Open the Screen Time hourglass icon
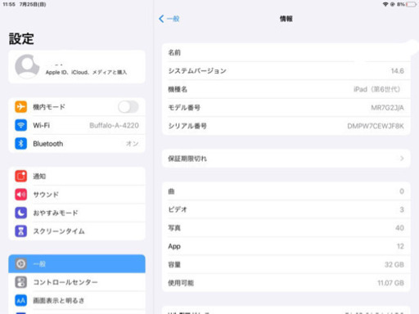419x314 pixels. [21, 231]
